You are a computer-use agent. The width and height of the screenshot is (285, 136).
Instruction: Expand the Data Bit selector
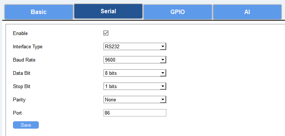135,73
